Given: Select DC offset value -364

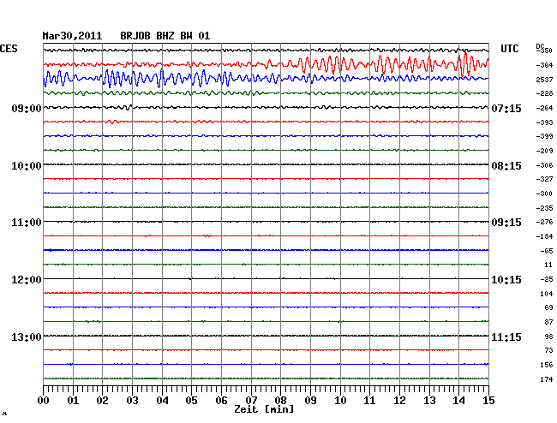Looking at the screenshot, I should coord(544,65).
